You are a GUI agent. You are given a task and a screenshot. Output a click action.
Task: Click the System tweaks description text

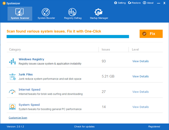click(50, 109)
